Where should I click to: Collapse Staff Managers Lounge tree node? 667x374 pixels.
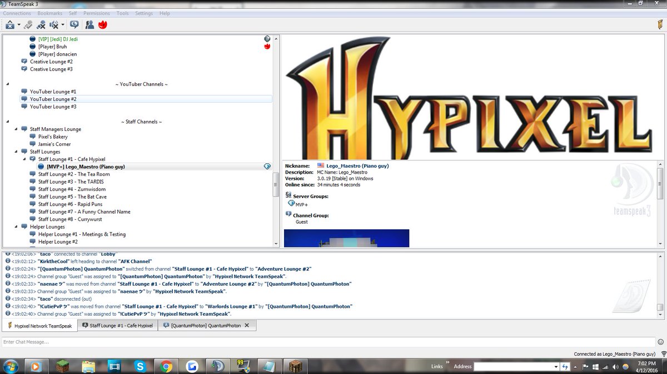(x=16, y=129)
